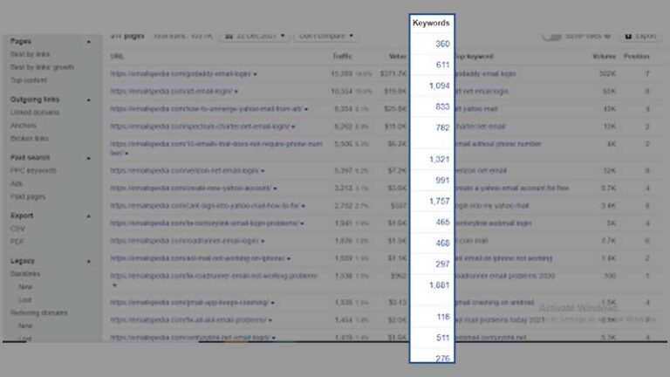Screen dimensions: 670x377
Task: Open caret menu for godaddy-email-login URL
Action: (x=255, y=74)
